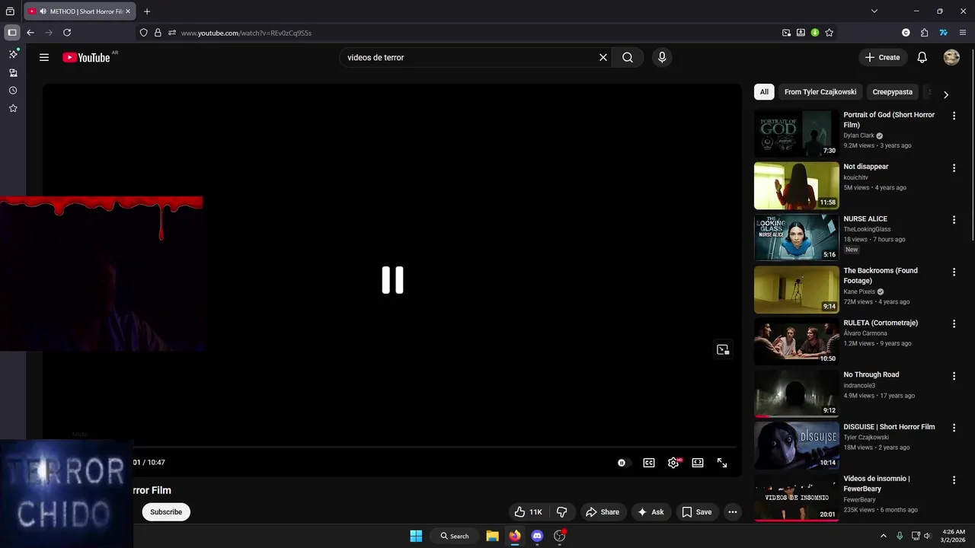Open video settings gear

pyautogui.click(x=673, y=463)
